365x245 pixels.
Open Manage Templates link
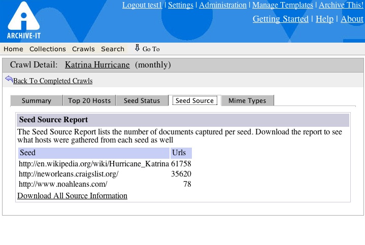(x=283, y=5)
